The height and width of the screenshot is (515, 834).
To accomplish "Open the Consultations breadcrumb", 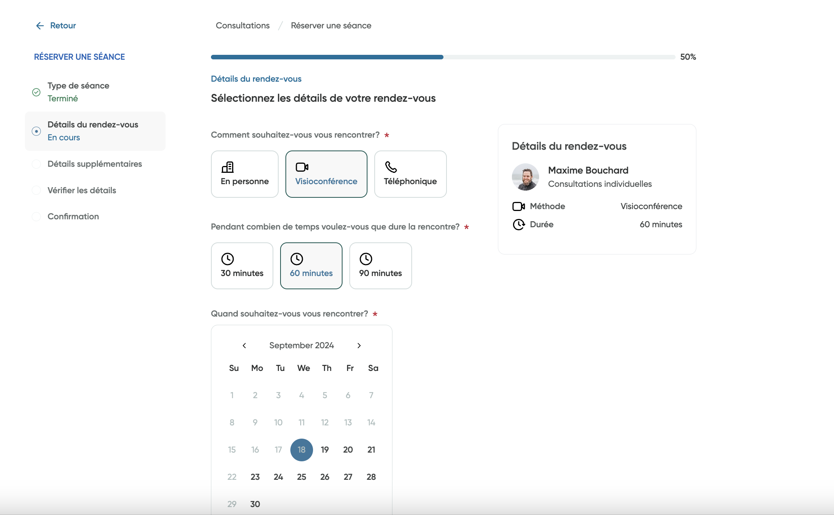I will tap(242, 25).
